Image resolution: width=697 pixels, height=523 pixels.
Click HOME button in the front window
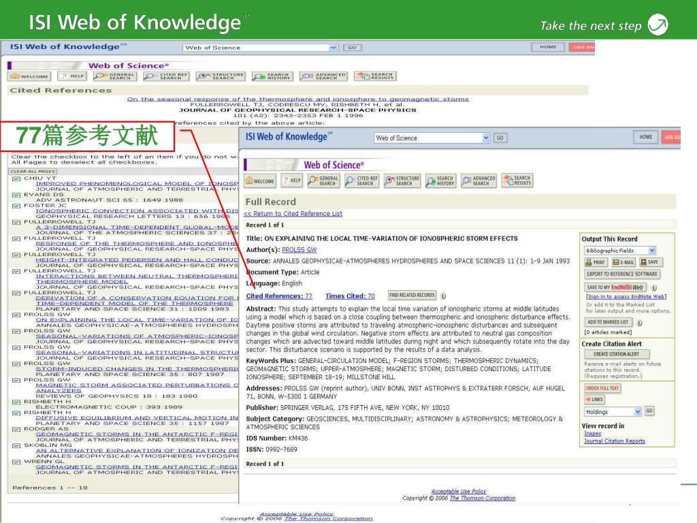646,138
